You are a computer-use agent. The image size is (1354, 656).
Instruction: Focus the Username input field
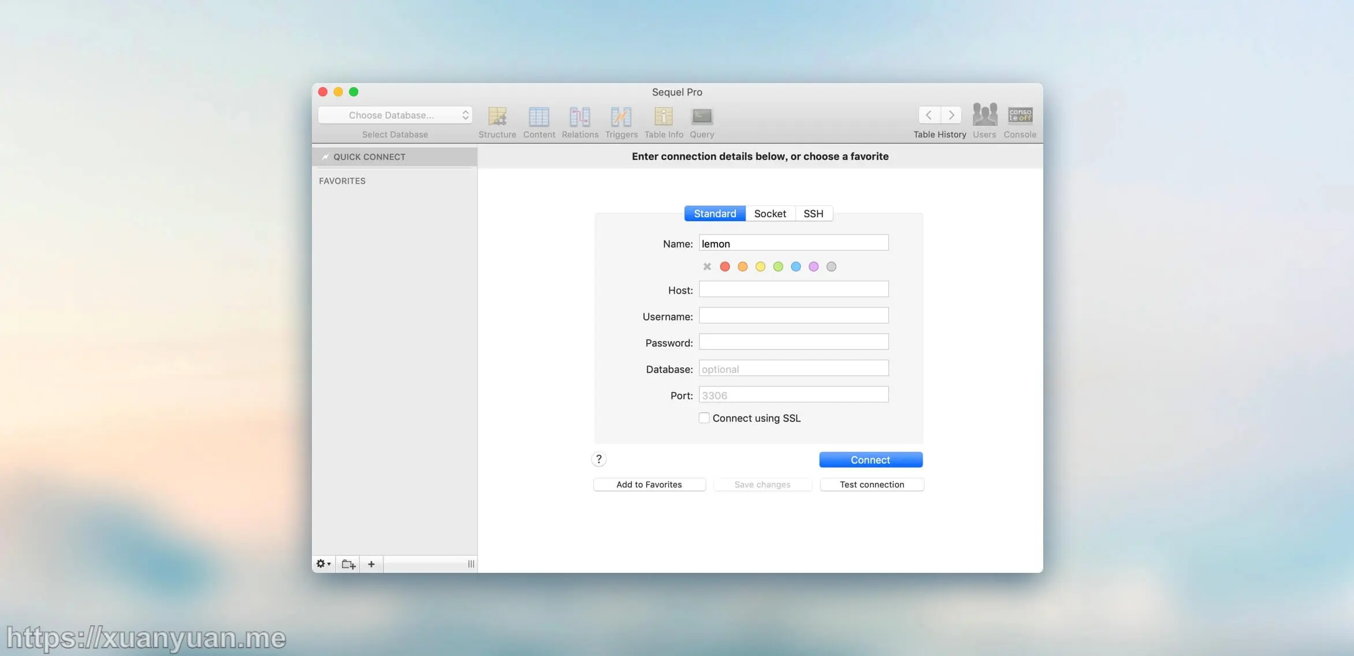coord(794,316)
